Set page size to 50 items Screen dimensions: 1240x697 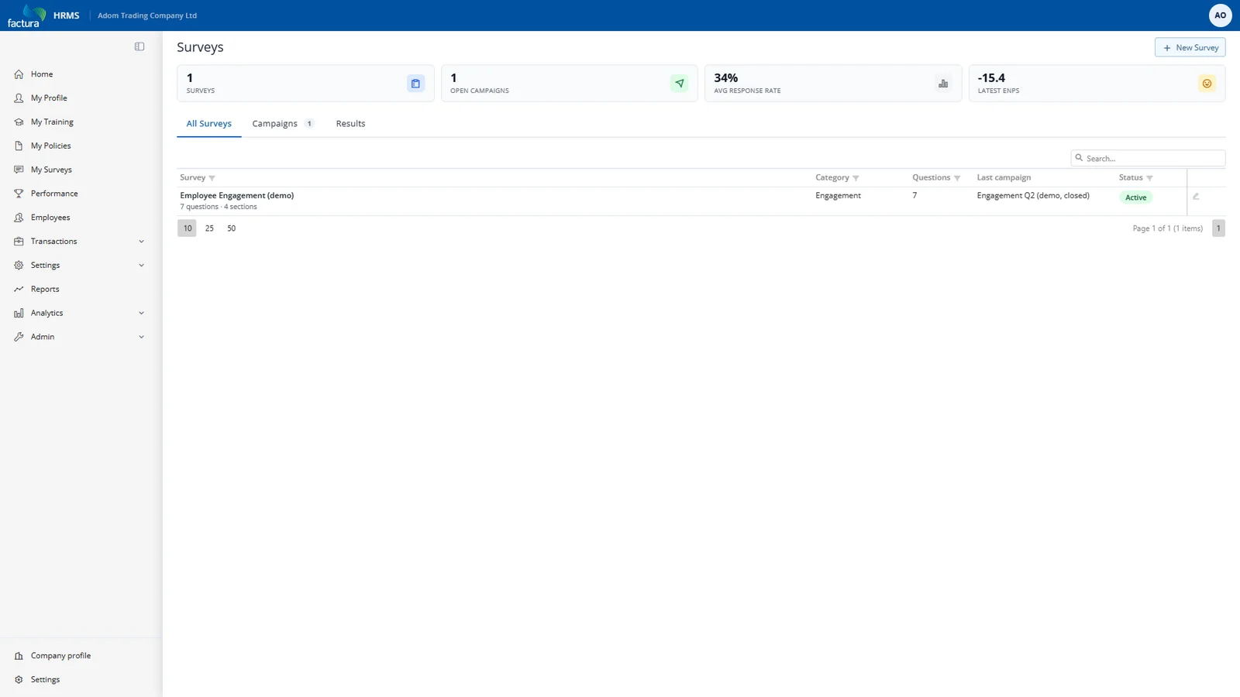pos(231,228)
